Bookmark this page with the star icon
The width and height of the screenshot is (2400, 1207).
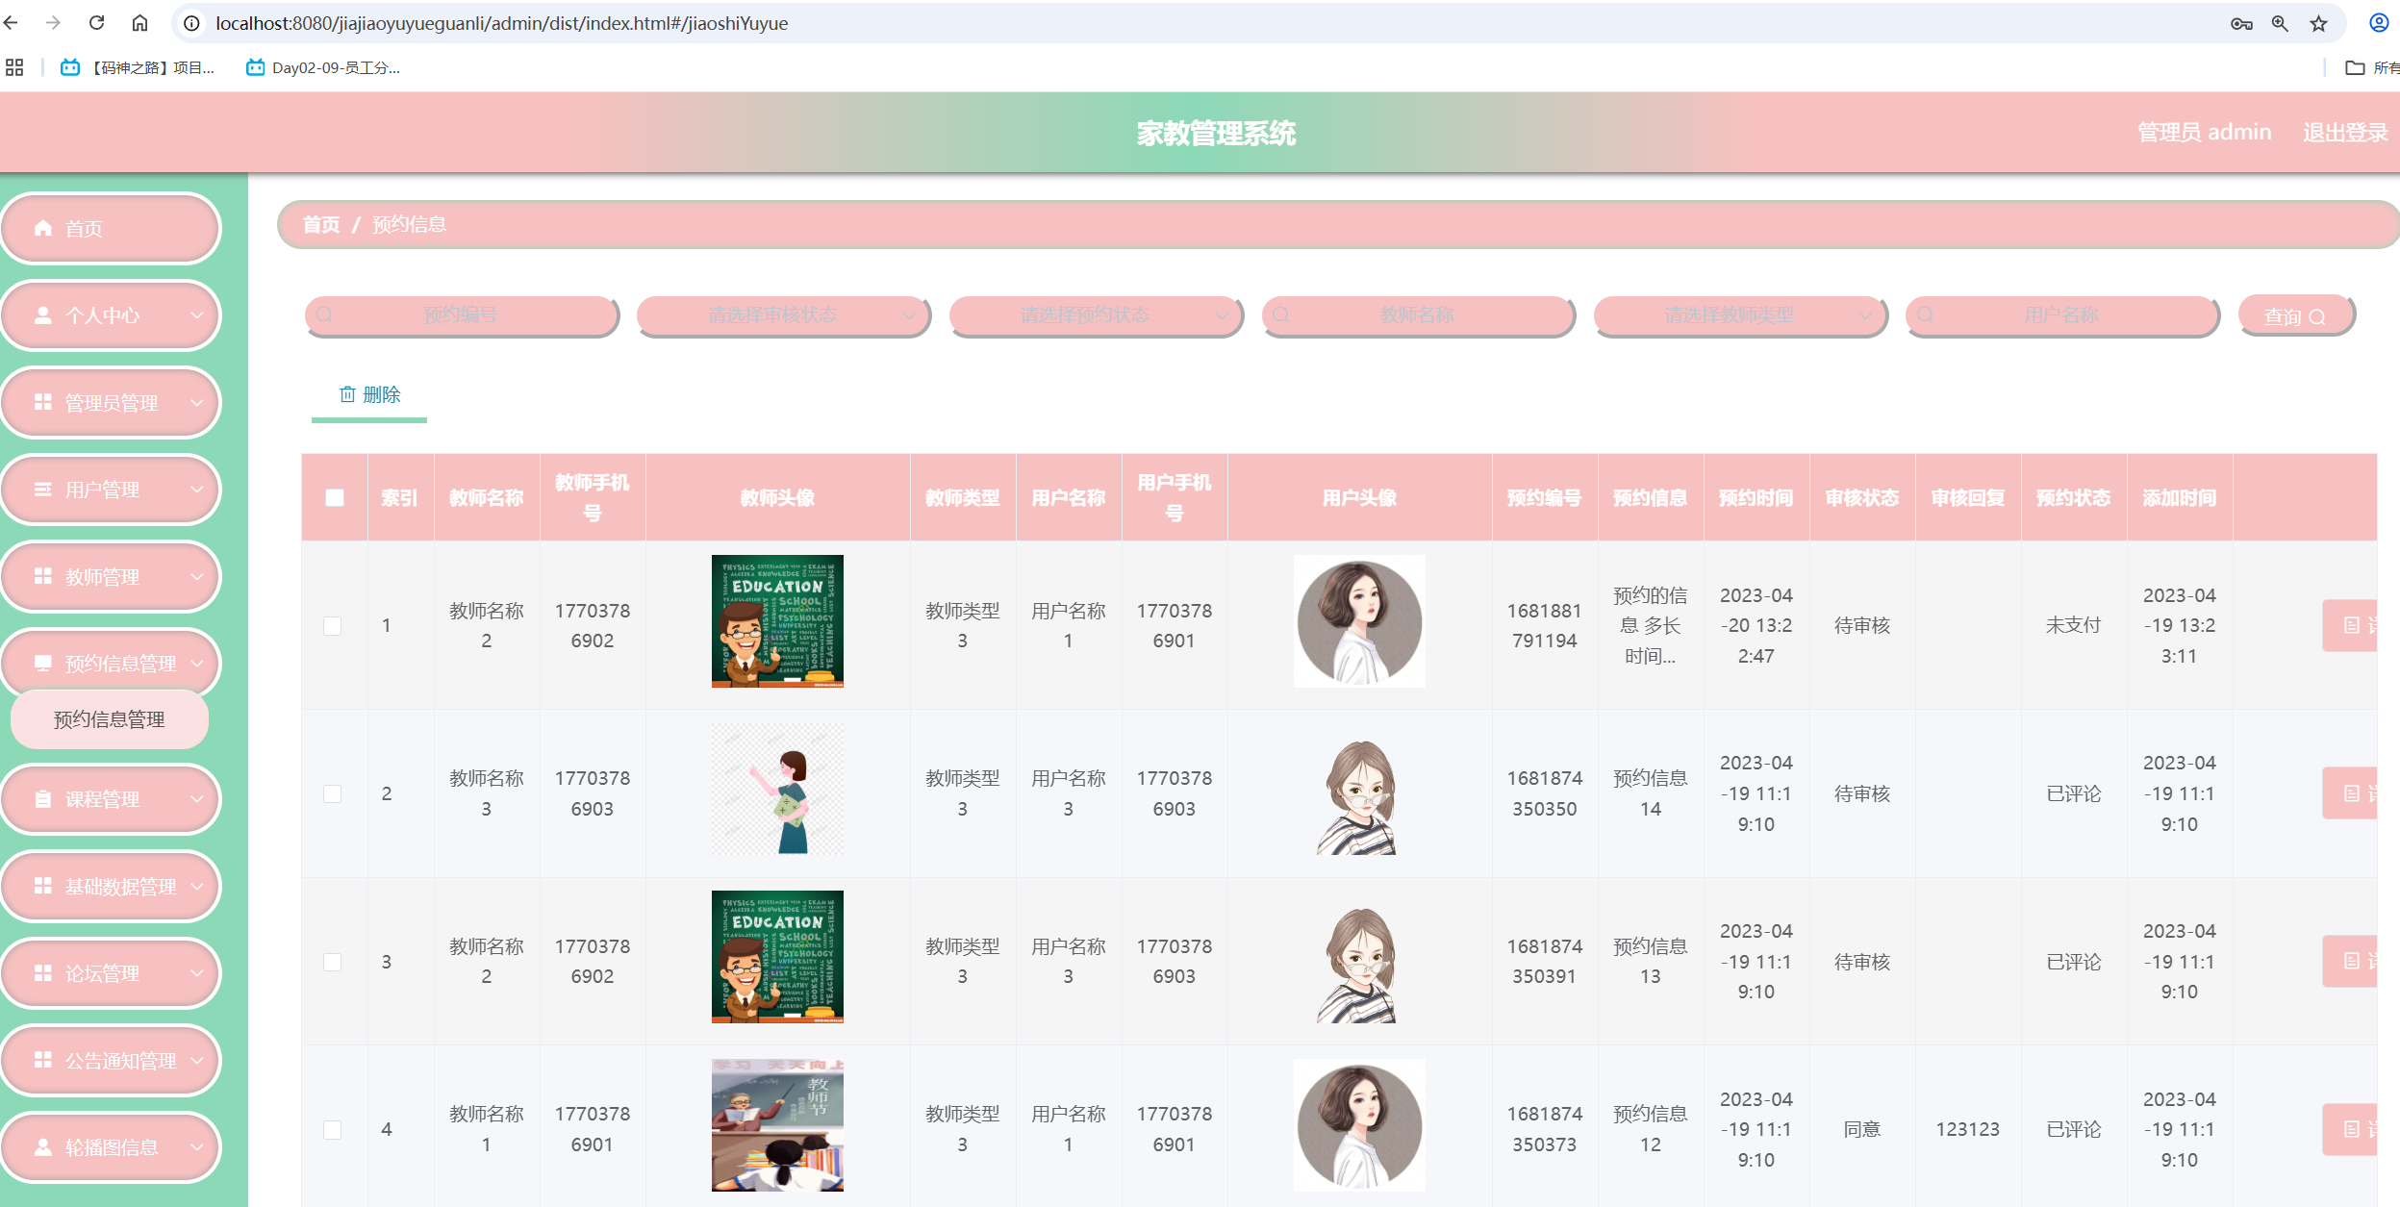tap(2319, 23)
